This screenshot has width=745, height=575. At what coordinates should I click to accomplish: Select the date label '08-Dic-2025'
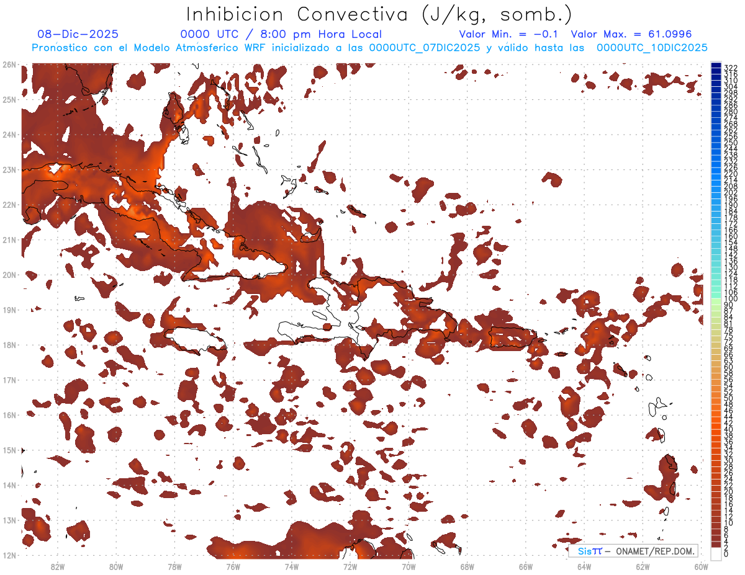pos(78,35)
